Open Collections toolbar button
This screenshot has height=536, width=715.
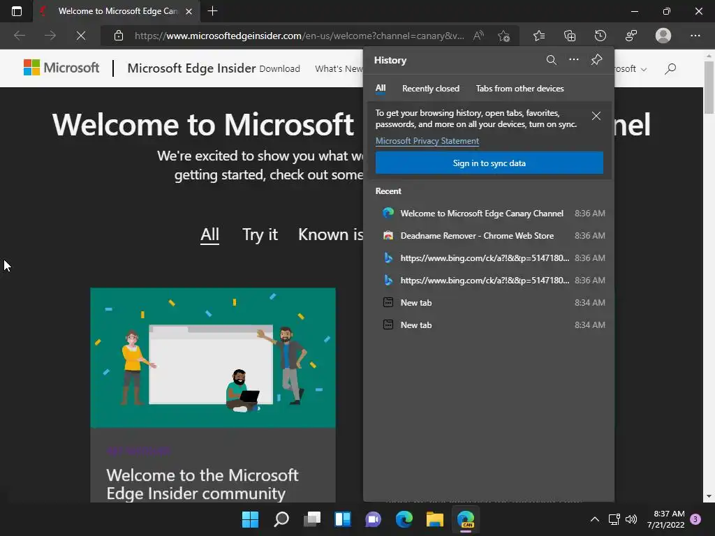570,36
